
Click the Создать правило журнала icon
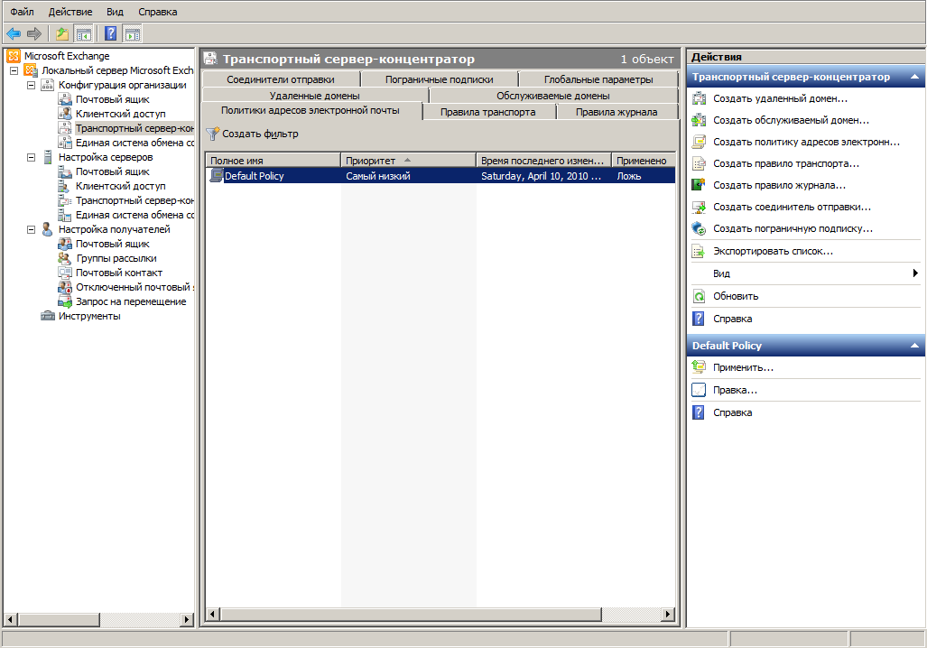point(699,185)
